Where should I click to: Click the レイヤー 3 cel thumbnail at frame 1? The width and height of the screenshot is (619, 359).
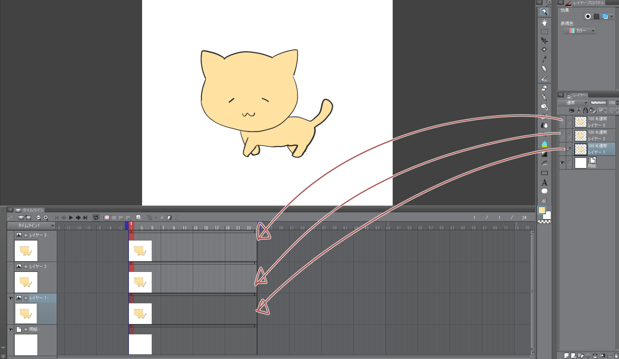(x=140, y=251)
